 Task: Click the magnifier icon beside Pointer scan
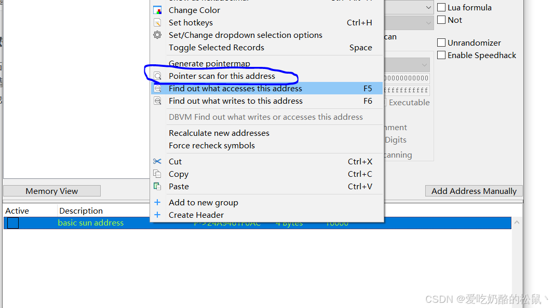(x=157, y=76)
